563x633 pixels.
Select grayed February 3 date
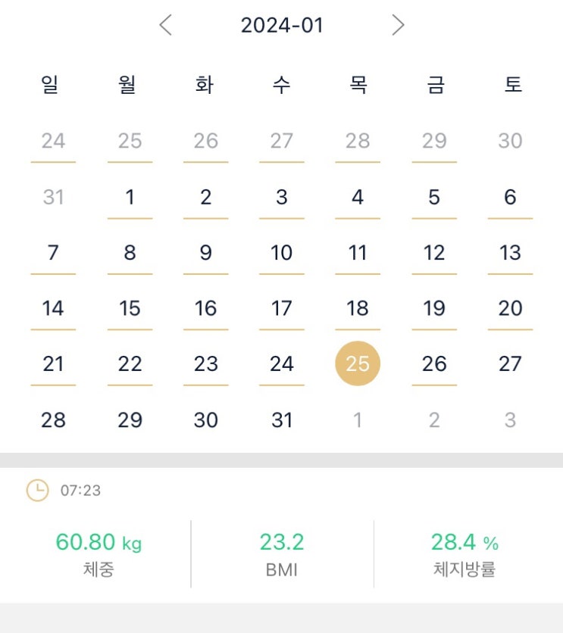pyautogui.click(x=510, y=419)
